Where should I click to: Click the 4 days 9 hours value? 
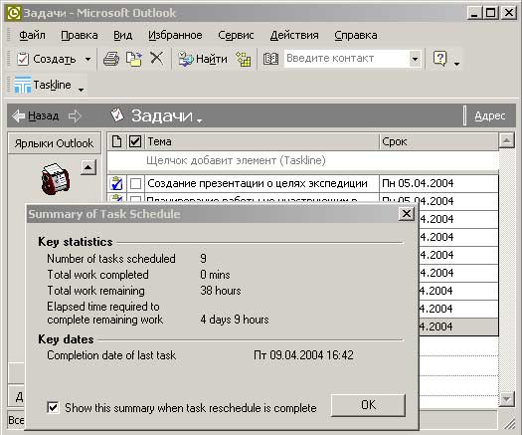(235, 320)
